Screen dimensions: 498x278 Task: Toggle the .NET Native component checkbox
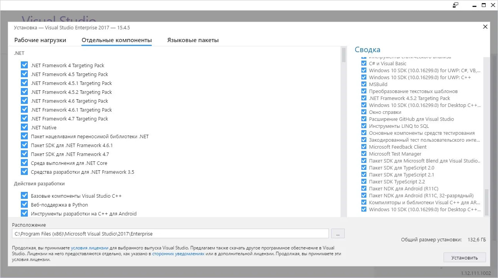(25, 127)
